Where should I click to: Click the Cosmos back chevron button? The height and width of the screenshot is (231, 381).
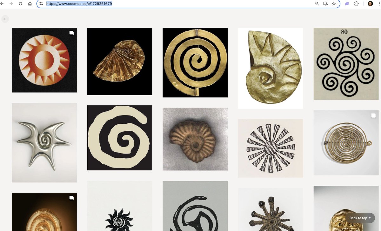coord(5,19)
